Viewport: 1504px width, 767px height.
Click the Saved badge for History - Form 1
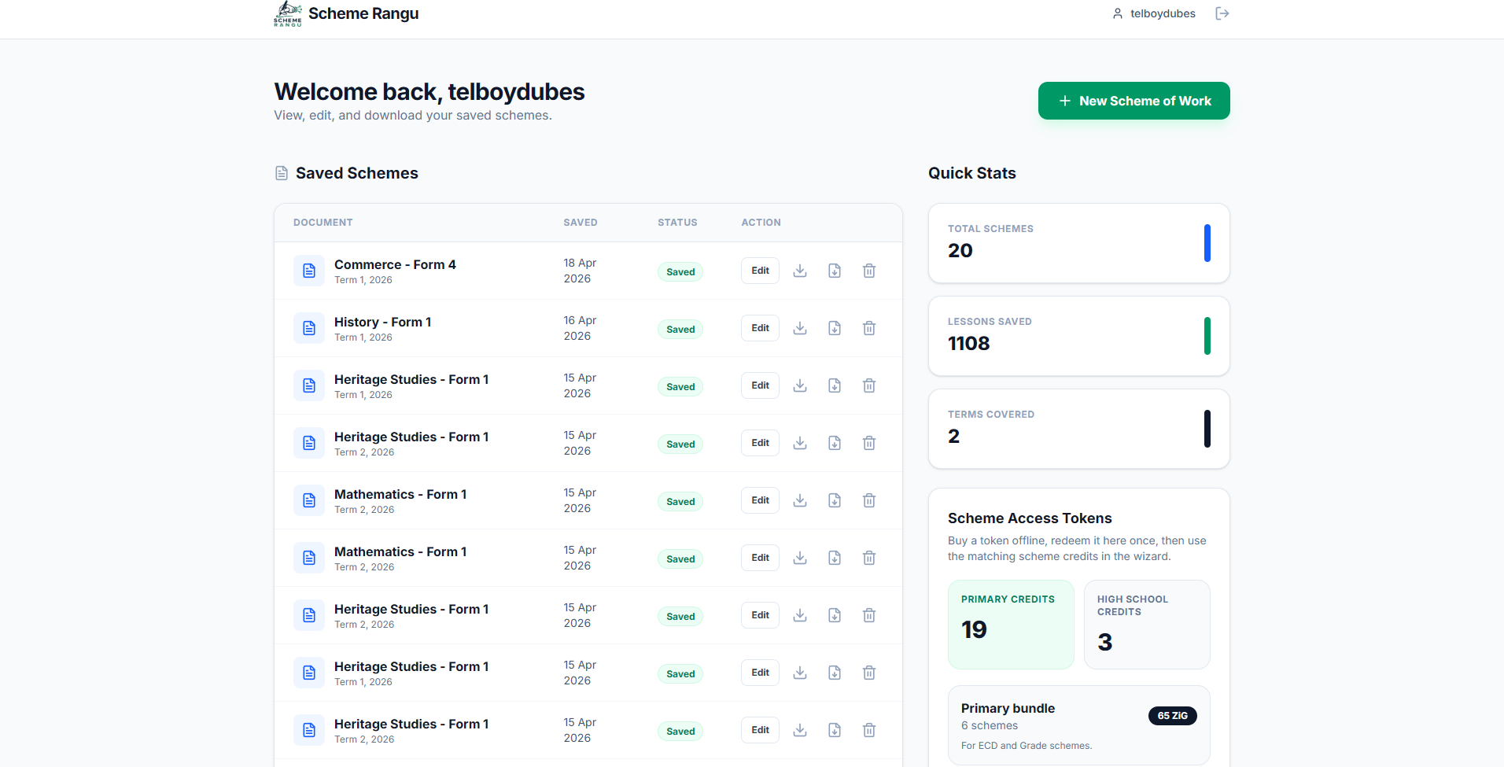[x=680, y=330]
